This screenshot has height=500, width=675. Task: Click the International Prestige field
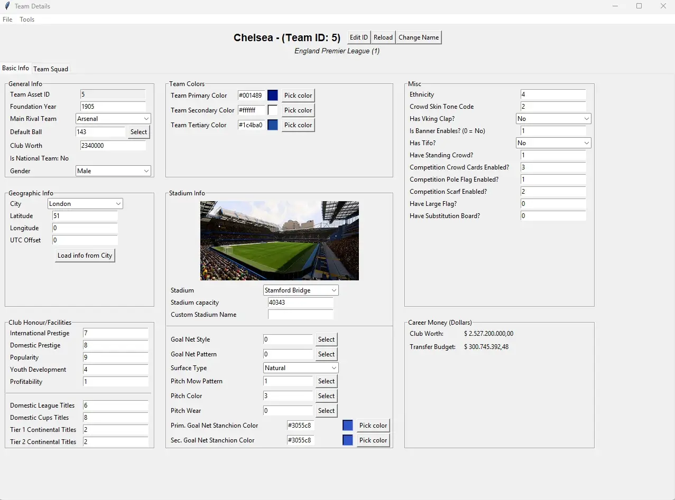[x=116, y=333]
